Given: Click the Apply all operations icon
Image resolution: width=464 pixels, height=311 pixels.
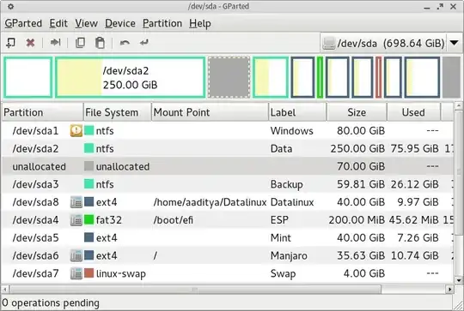Looking at the screenshot, I should coord(144,43).
